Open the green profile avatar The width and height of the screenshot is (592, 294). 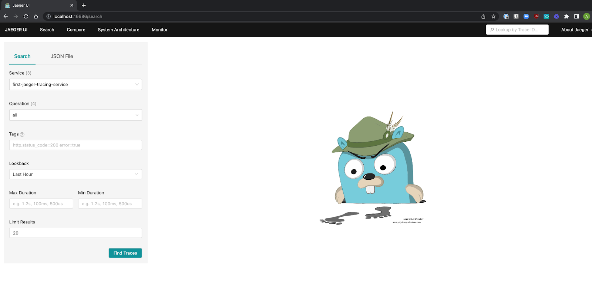pos(586,16)
